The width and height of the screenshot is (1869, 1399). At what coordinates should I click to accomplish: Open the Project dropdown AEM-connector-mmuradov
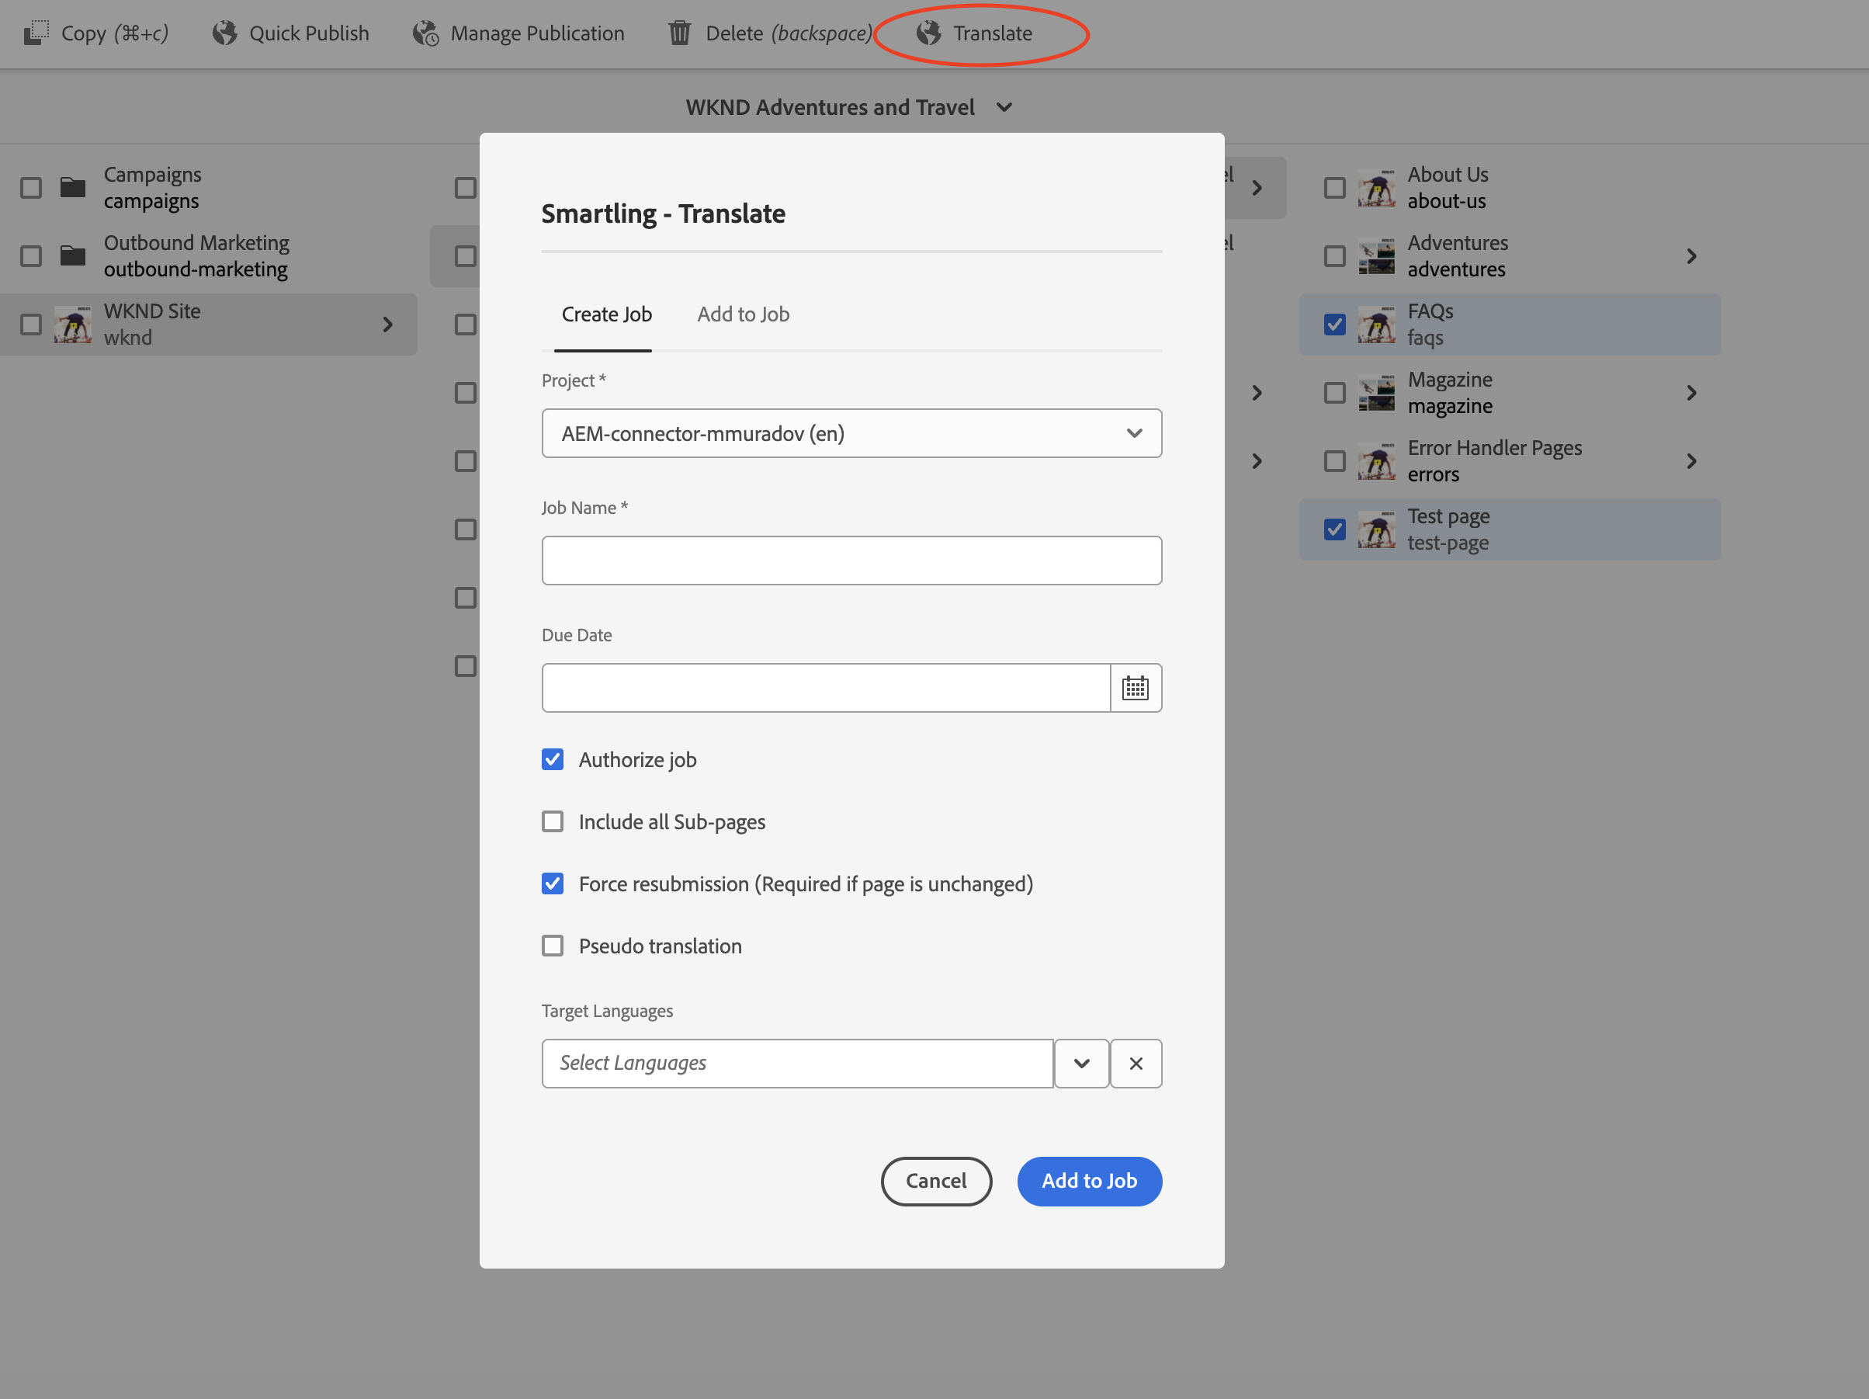[x=851, y=432]
